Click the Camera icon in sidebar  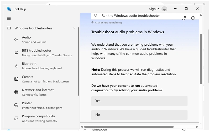(16, 79)
